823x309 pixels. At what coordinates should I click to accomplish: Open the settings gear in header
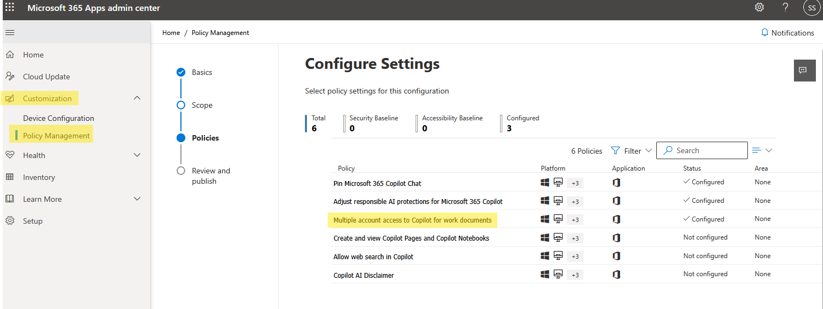click(x=759, y=8)
